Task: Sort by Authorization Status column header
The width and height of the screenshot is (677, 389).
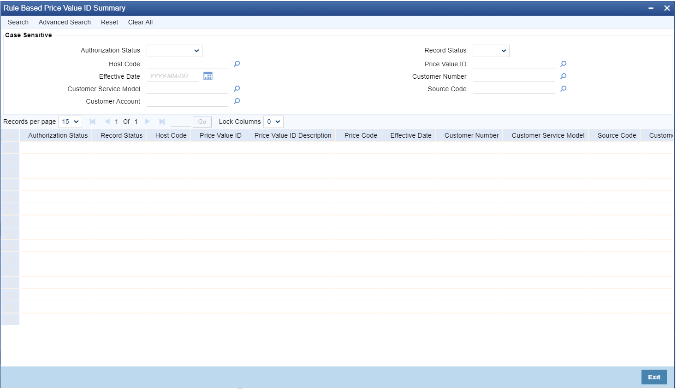Action: (x=58, y=135)
